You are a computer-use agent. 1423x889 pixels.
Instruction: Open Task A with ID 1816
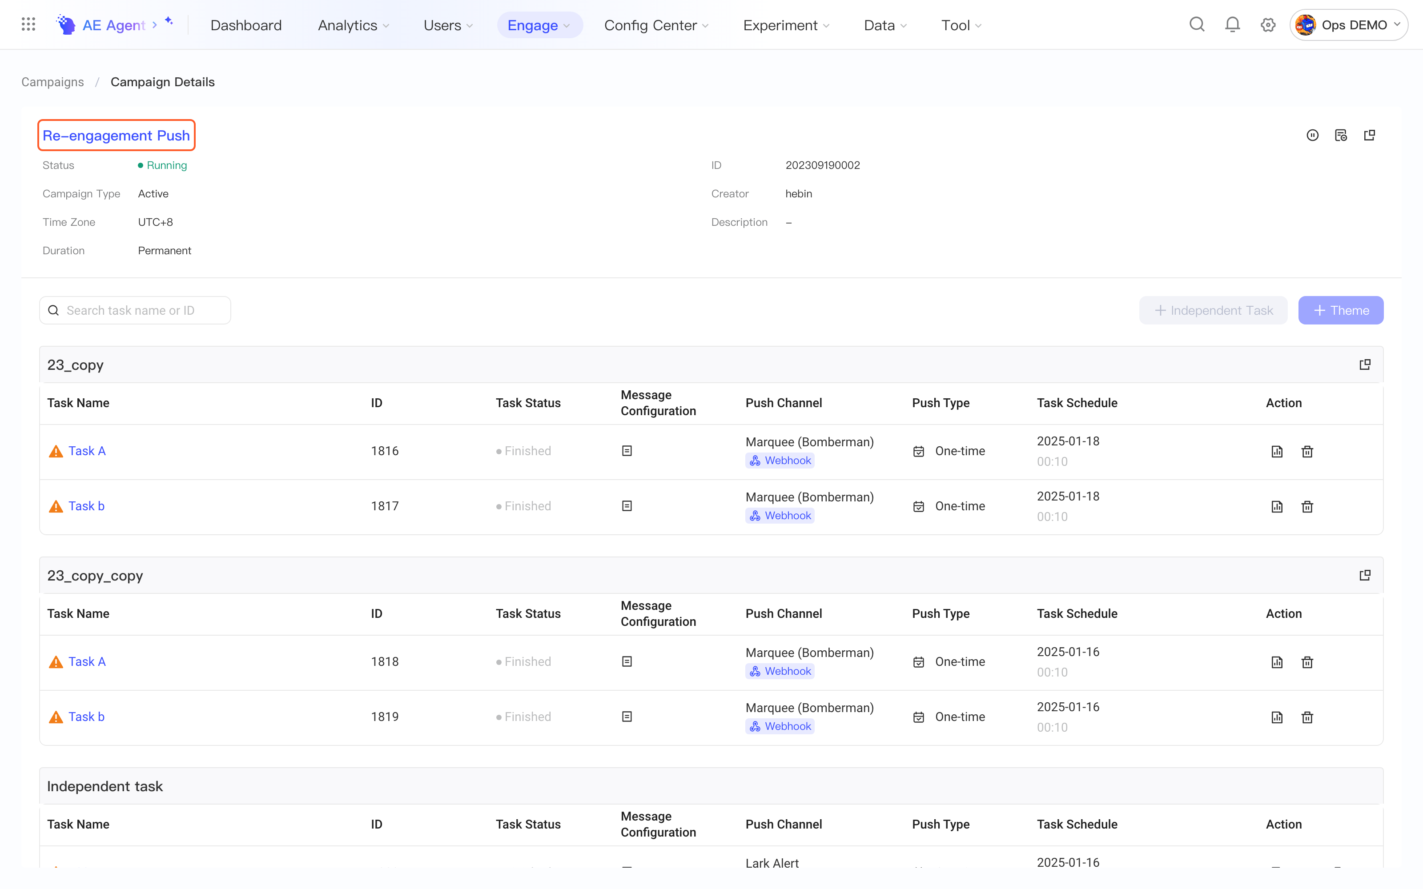tap(86, 451)
